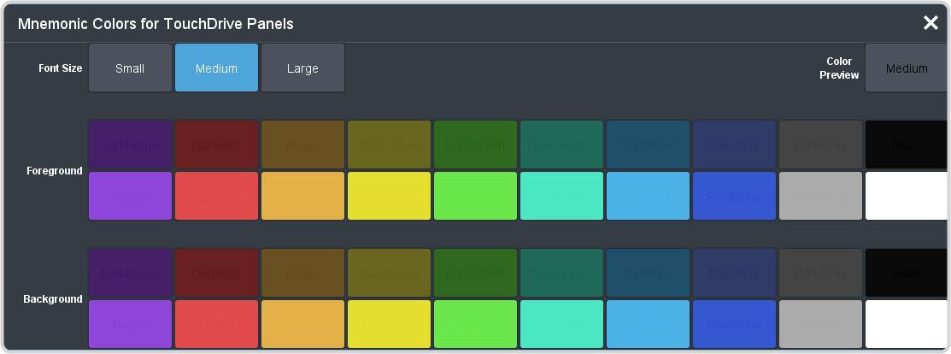Pick DarkPurple as Foreground color
Viewport: 951px width, 354px height.
tap(131, 145)
